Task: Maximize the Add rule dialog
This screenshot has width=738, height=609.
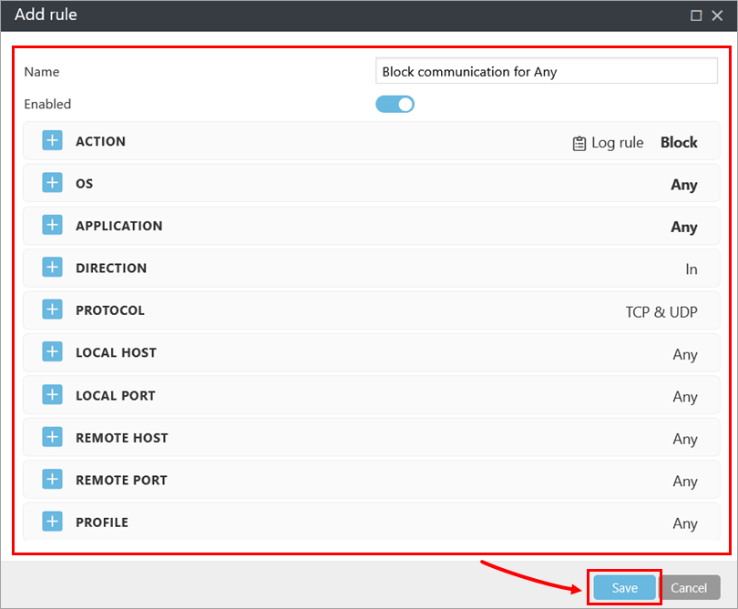Action: point(696,15)
